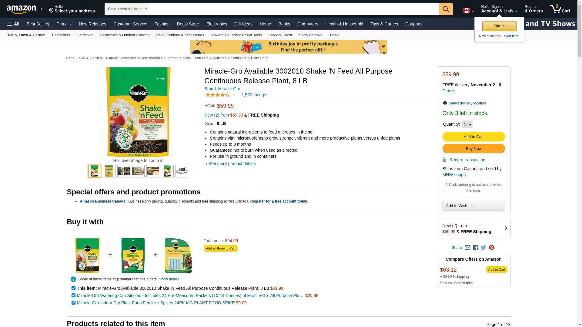Open the 1,560 ratings link

coord(254,95)
